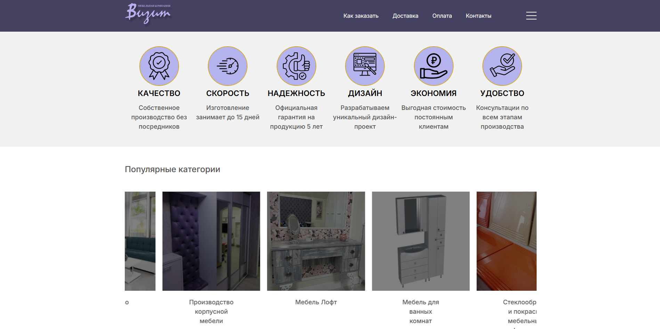Click the Надежность thumbs-up gear icon
The height and width of the screenshot is (329, 660).
coord(296,66)
